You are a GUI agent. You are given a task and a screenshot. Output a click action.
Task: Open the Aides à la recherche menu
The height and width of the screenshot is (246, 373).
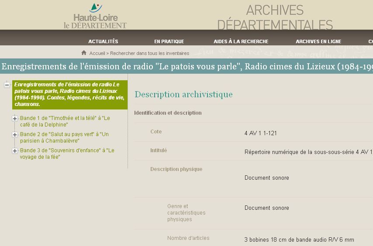tap(241, 41)
